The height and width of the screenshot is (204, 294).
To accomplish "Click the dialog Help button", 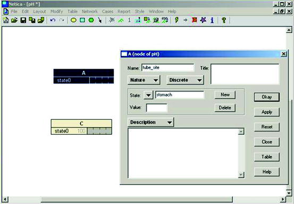I will tap(267, 172).
